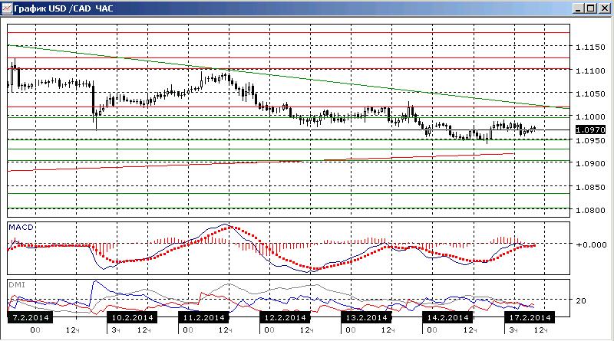614x341 pixels.
Task: Select the DMI indicator label
Action: [17, 285]
